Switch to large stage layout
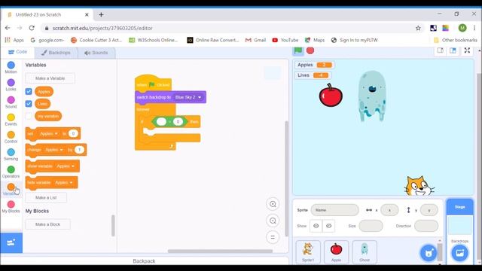This screenshot has height=271, width=482. [x=453, y=50]
